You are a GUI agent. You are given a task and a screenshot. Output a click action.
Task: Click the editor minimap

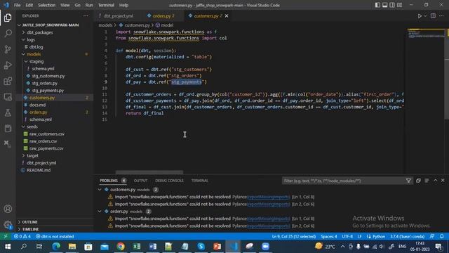pos(426,33)
